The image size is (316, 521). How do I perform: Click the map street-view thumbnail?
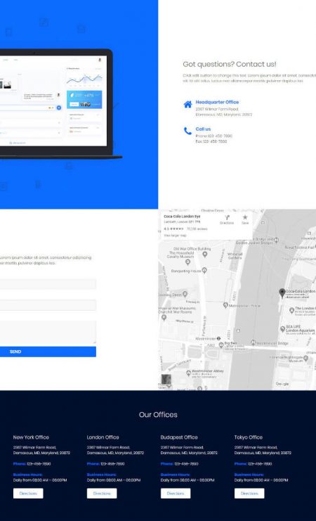pyautogui.click(x=166, y=379)
